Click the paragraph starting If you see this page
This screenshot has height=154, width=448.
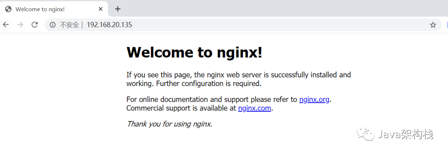[239, 79]
